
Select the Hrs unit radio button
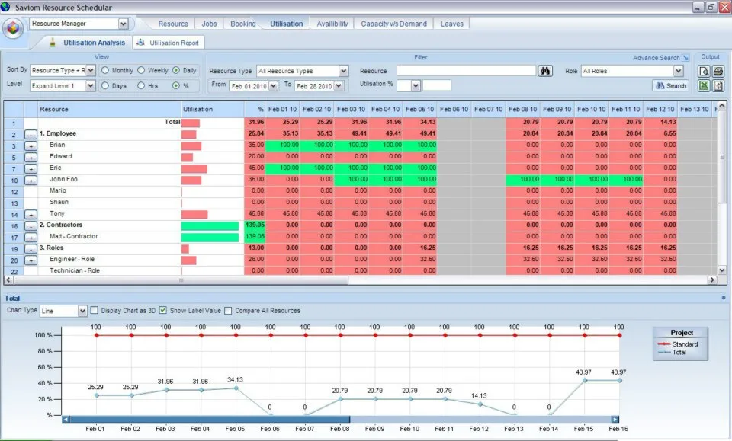(141, 86)
